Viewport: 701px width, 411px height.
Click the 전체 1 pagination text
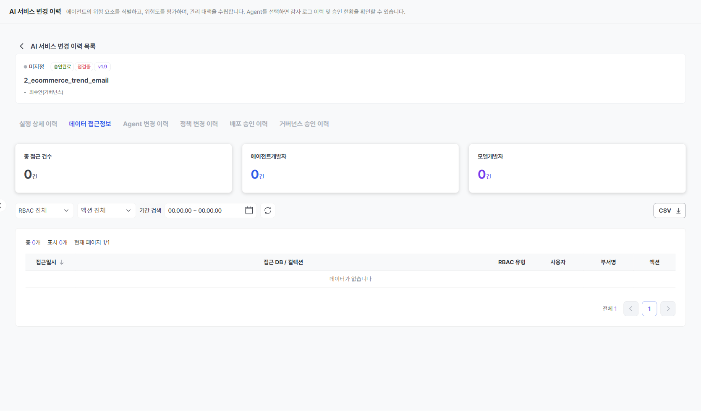click(x=609, y=309)
